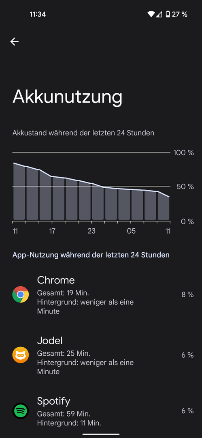
Task: Tap the Wi-Fi status icon
Action: click(151, 14)
